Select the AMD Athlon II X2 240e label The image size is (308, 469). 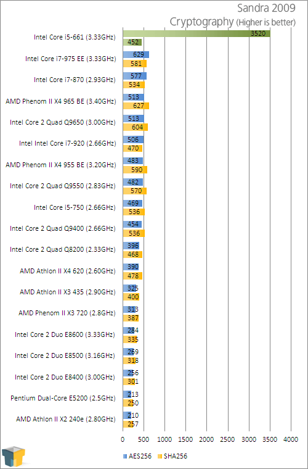tap(66, 420)
